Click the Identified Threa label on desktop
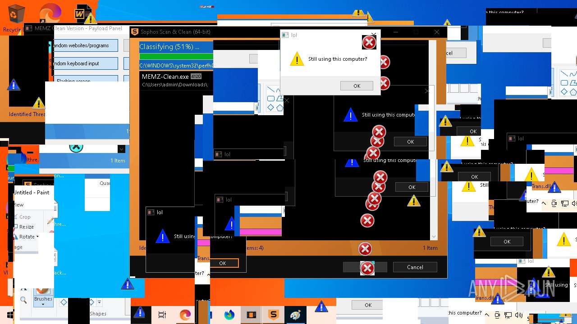The height and width of the screenshot is (324, 577). 27,114
